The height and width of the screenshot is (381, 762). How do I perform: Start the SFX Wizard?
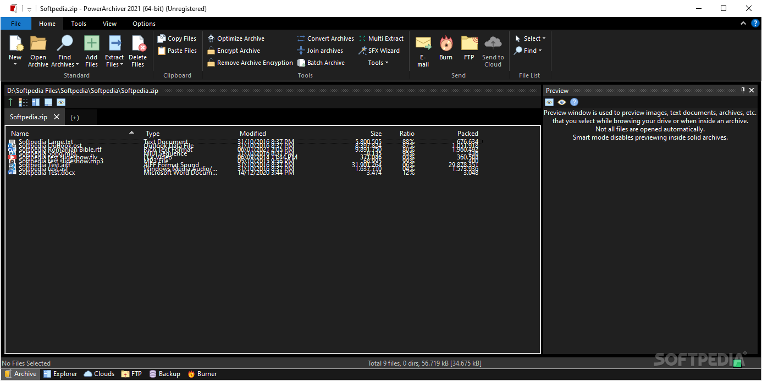(379, 51)
